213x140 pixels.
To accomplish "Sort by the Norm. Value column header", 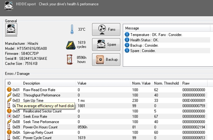I will click(x=141, y=83).
